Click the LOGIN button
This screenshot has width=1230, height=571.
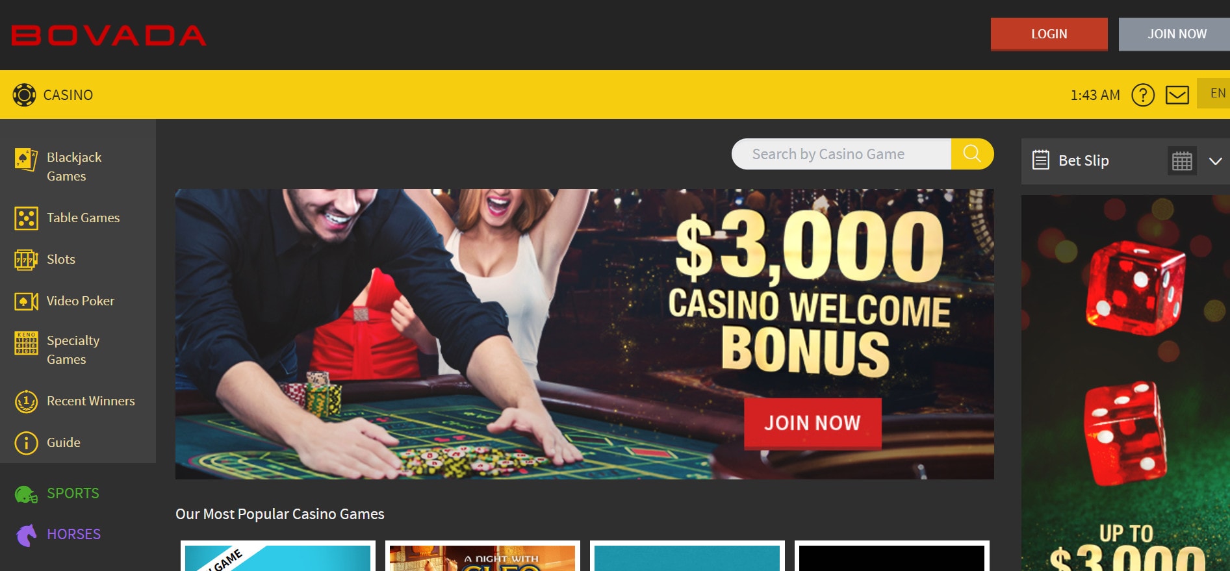(x=1049, y=34)
